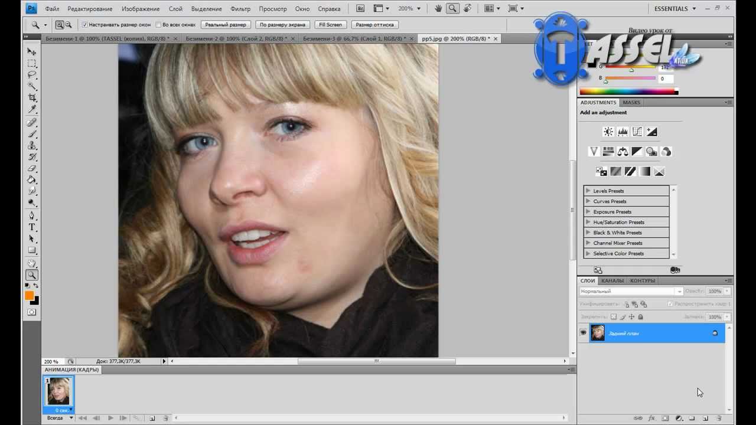Switch to the КОНТУРЫ tab
Viewport: 756px width, 425px height.
[x=642, y=280]
